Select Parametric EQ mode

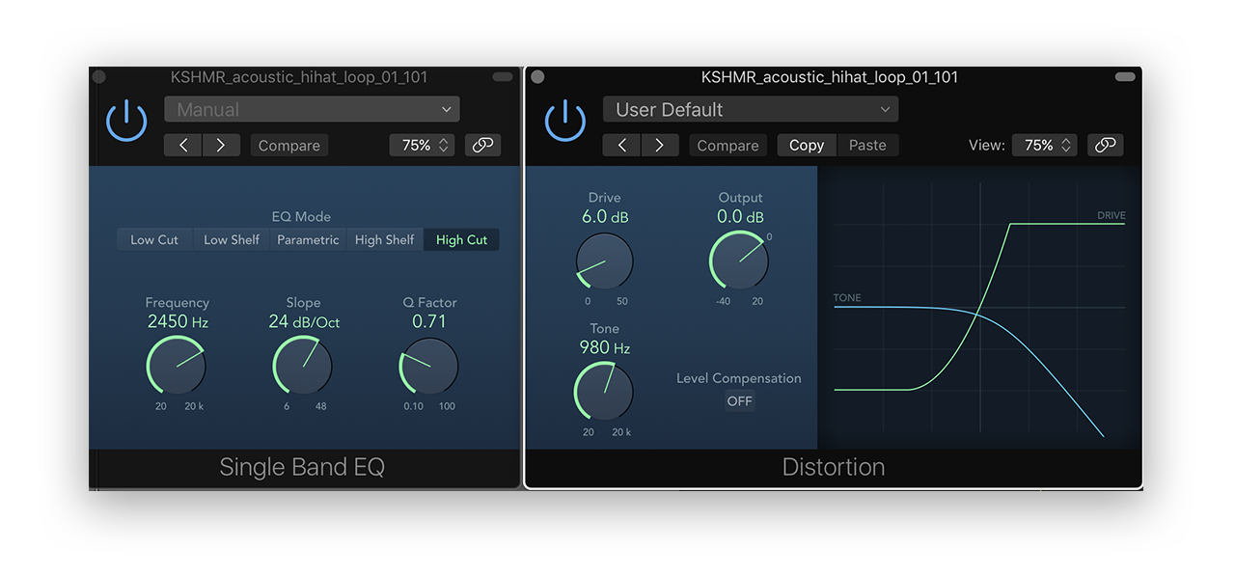308,240
